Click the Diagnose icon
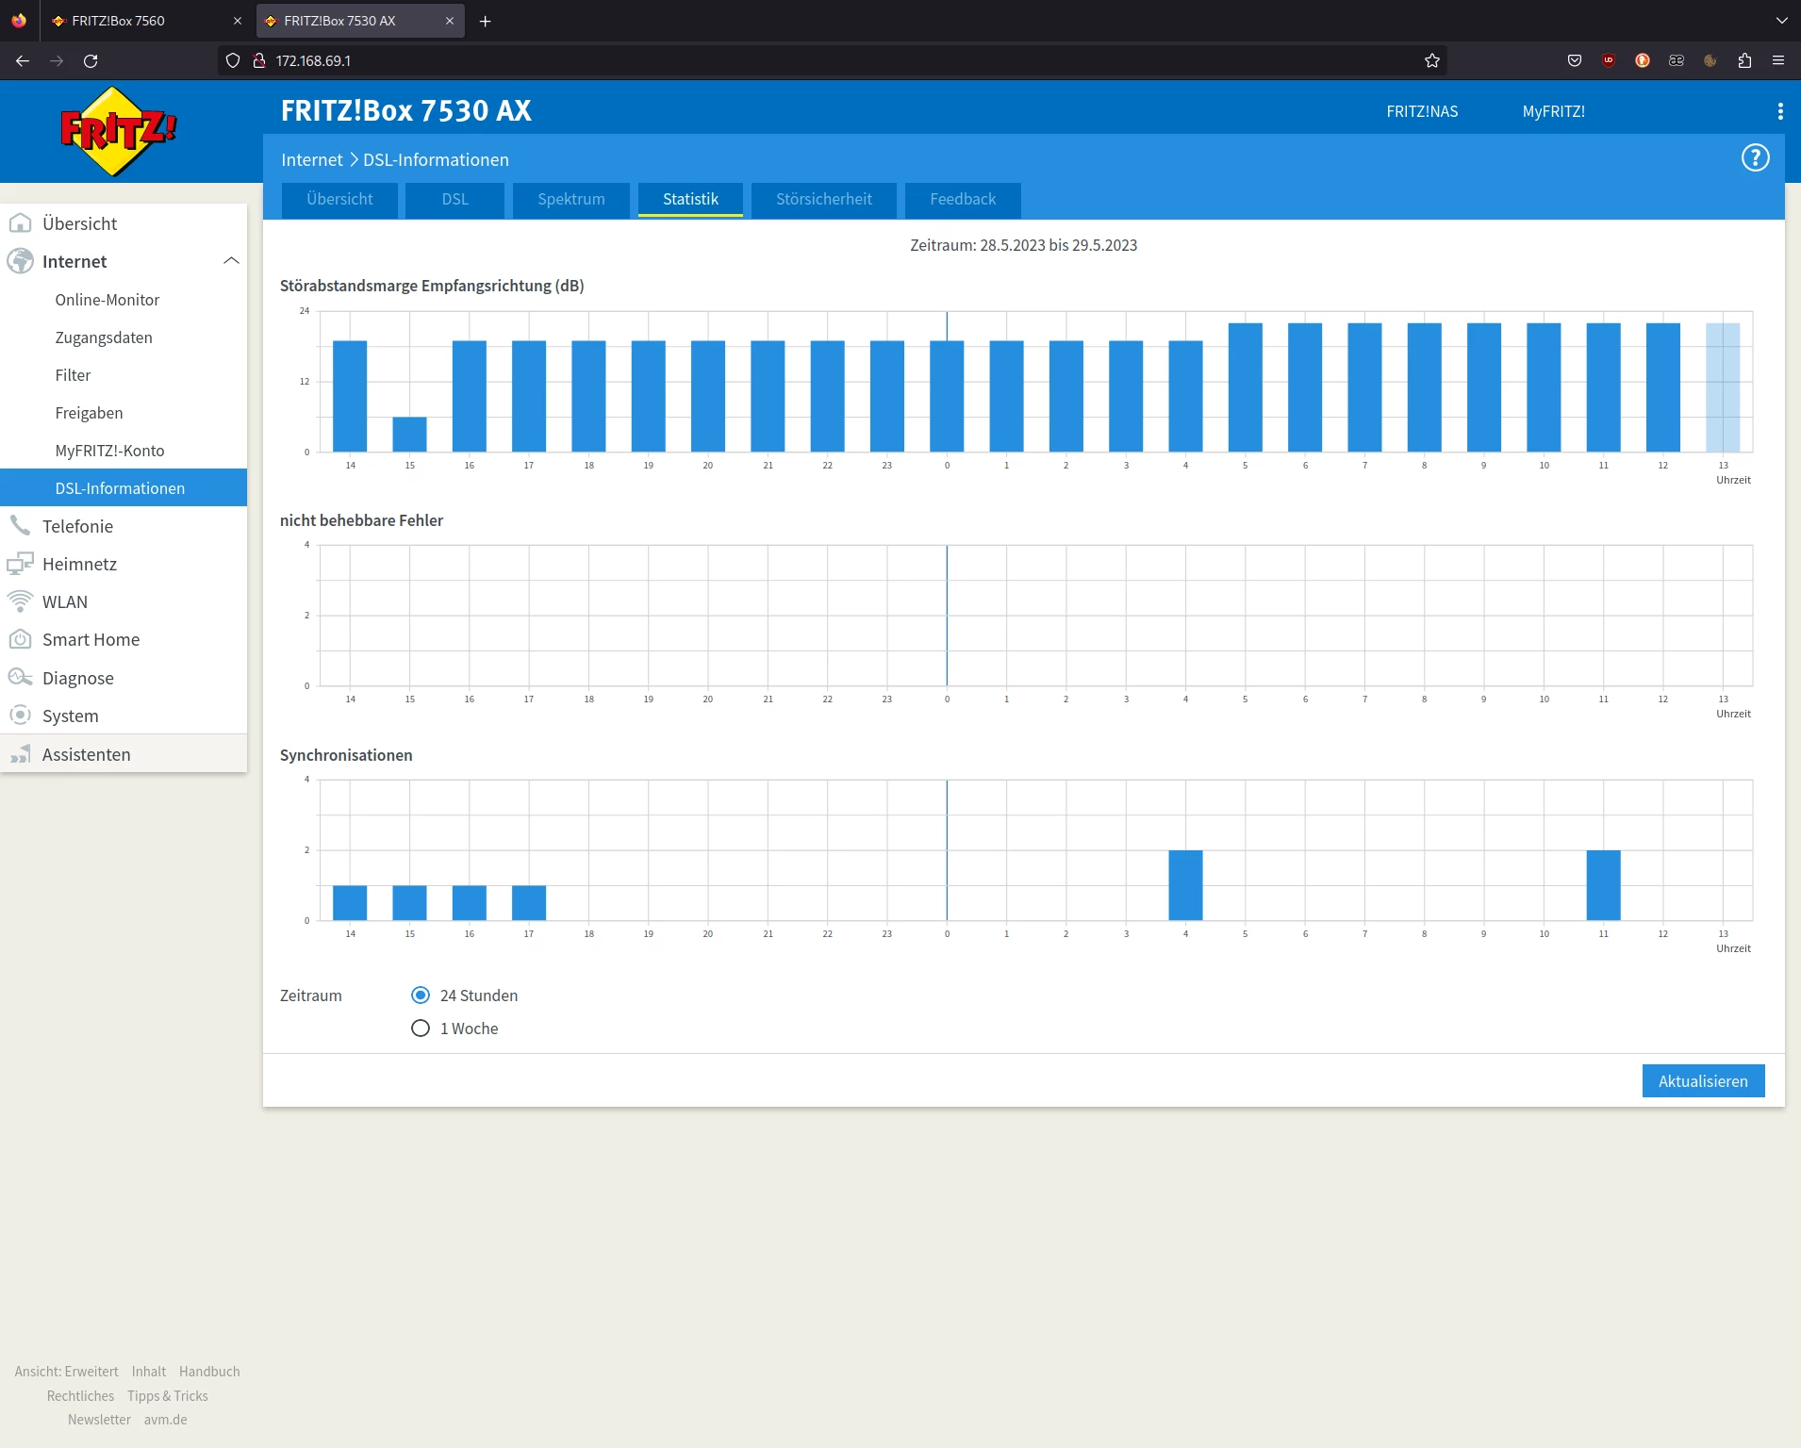 [20, 678]
